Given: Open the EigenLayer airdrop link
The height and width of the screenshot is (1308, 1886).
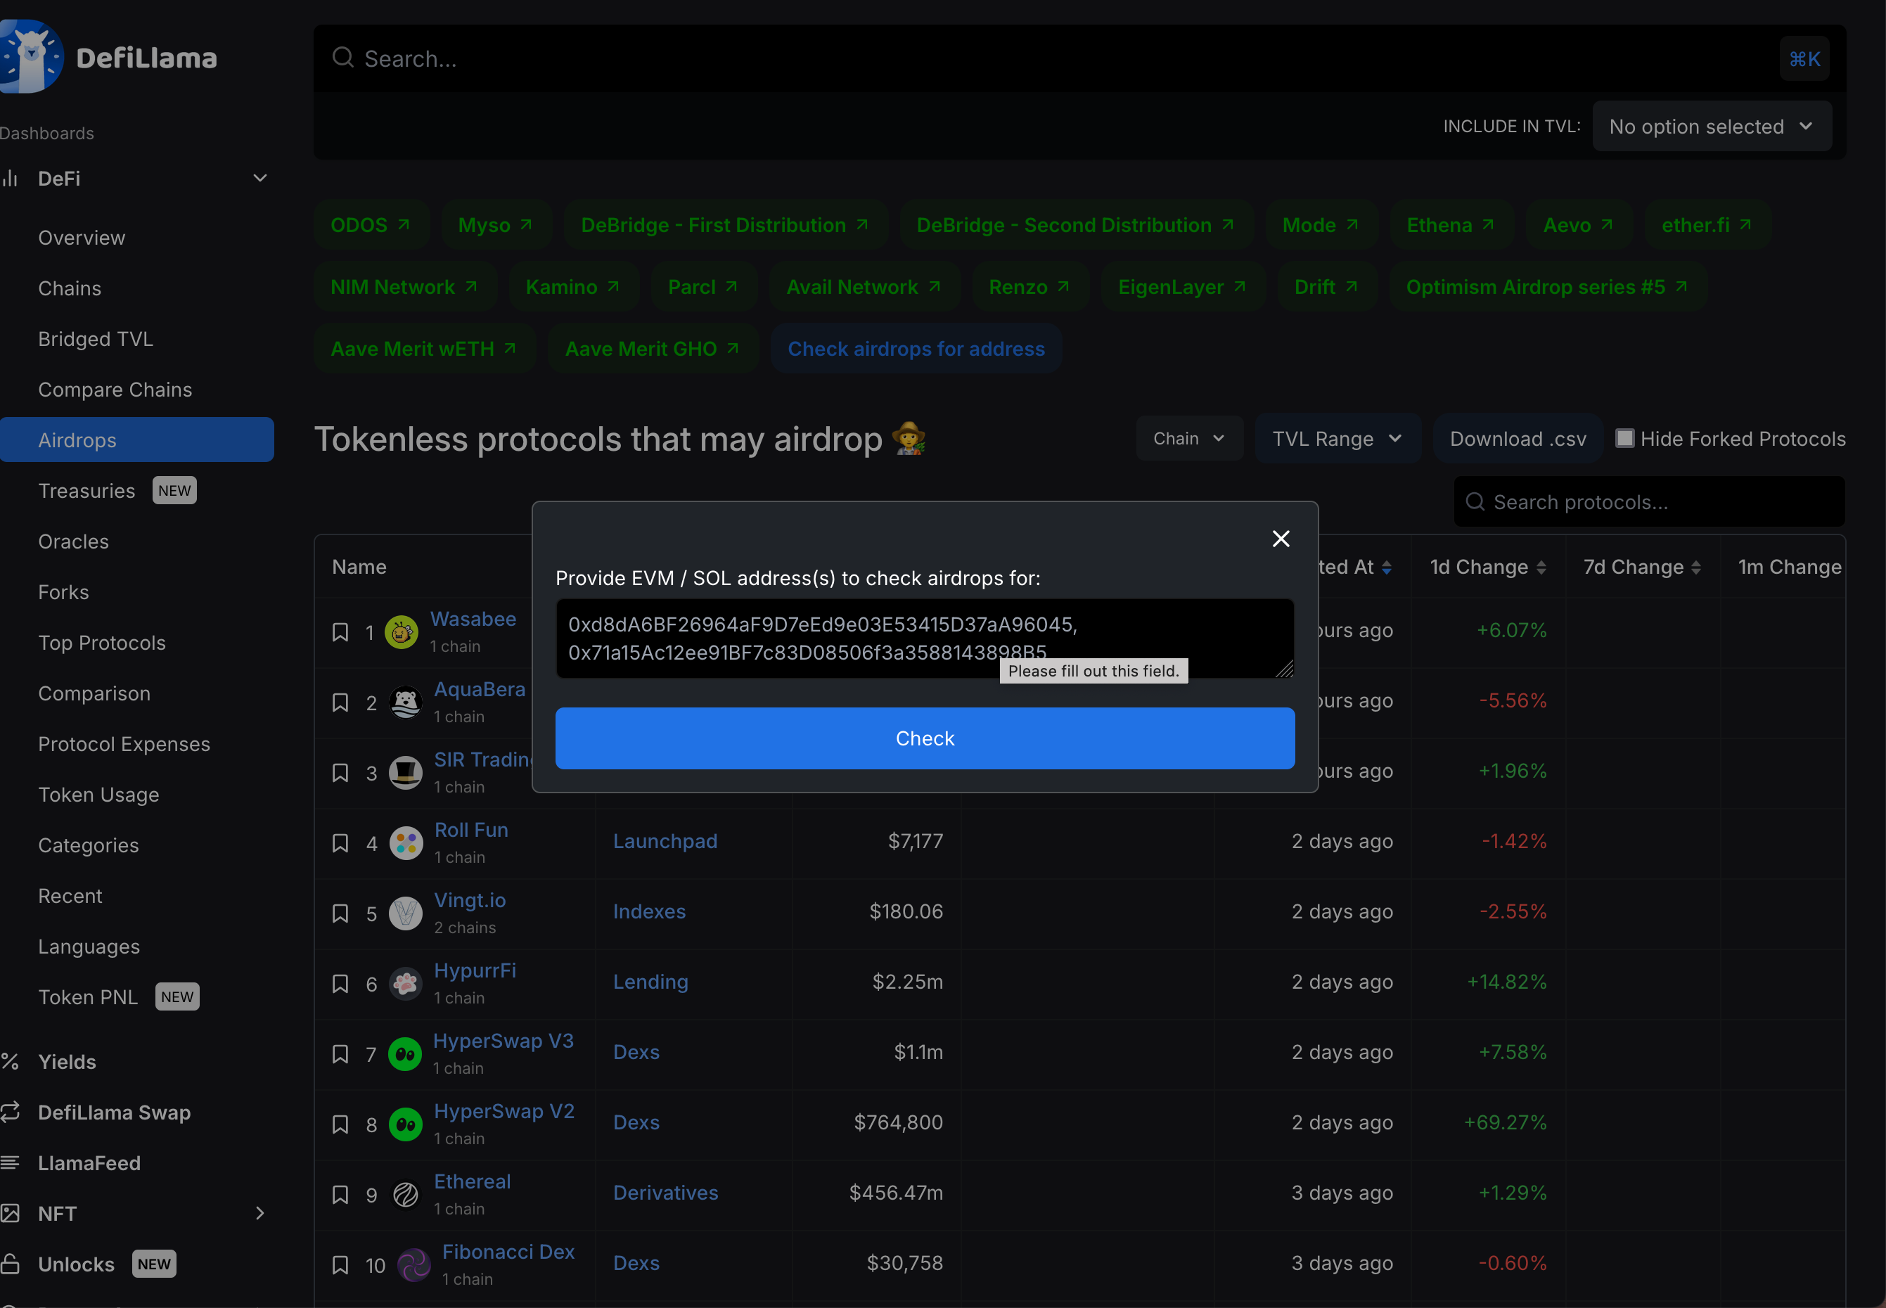Looking at the screenshot, I should pos(1182,287).
